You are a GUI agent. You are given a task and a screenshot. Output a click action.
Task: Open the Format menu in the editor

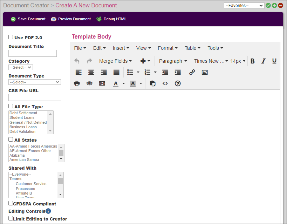[x=167, y=48]
